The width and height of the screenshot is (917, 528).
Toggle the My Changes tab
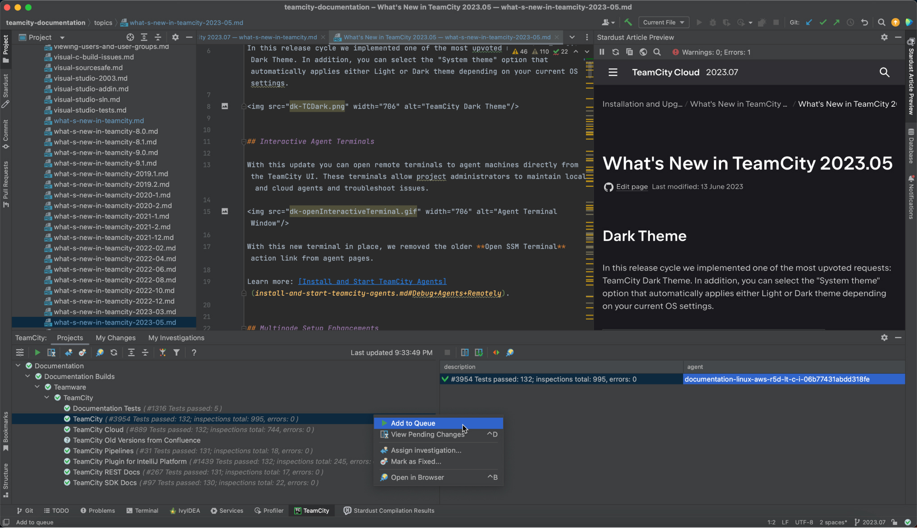point(115,338)
